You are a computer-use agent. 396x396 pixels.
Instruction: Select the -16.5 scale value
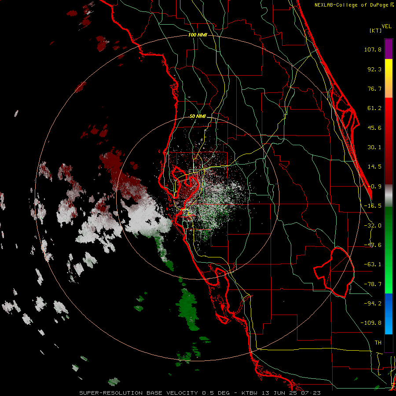[x=373, y=206]
